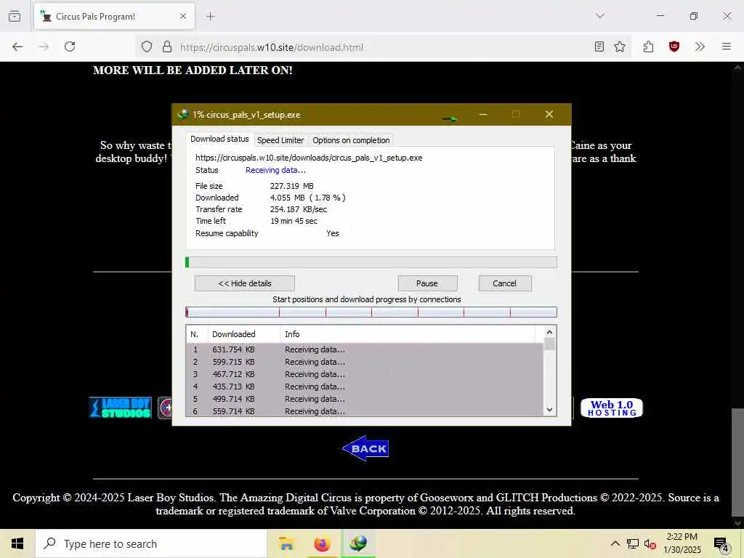Open Firefox application hamburger menu
Image resolution: width=744 pixels, height=558 pixels.
(726, 46)
